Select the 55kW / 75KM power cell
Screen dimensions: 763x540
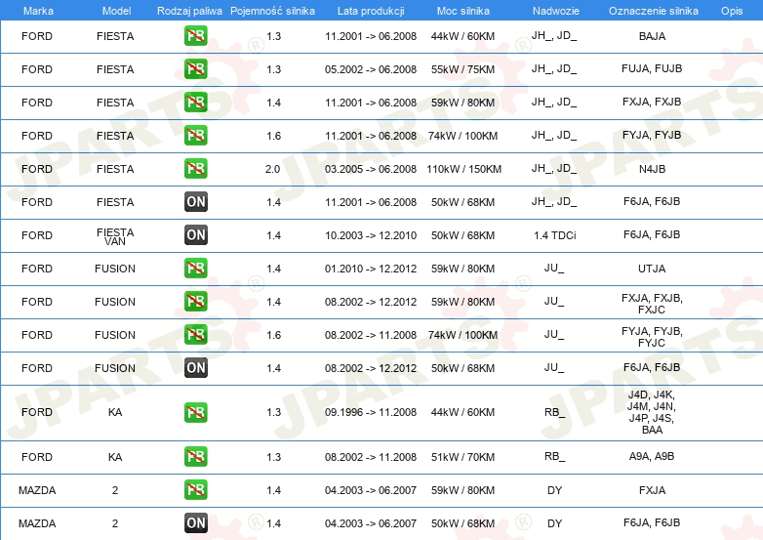[x=462, y=69]
